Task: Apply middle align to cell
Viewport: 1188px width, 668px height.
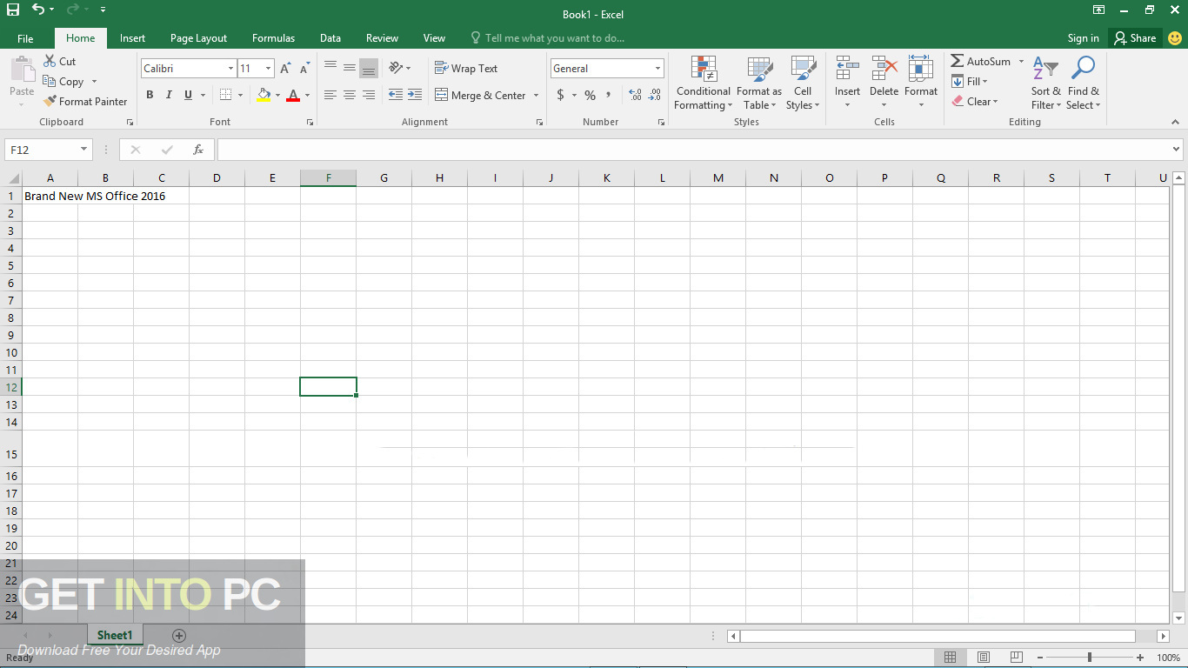Action: (x=350, y=67)
